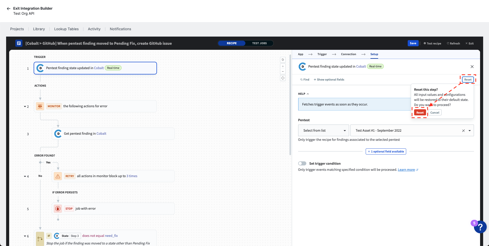This screenshot has width=489, height=246.
Task: Click the Monitor the following actions step
Action: click(95, 106)
